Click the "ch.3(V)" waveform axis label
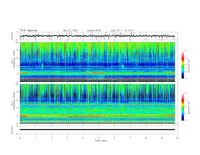200x155 pixels. (12, 130)
